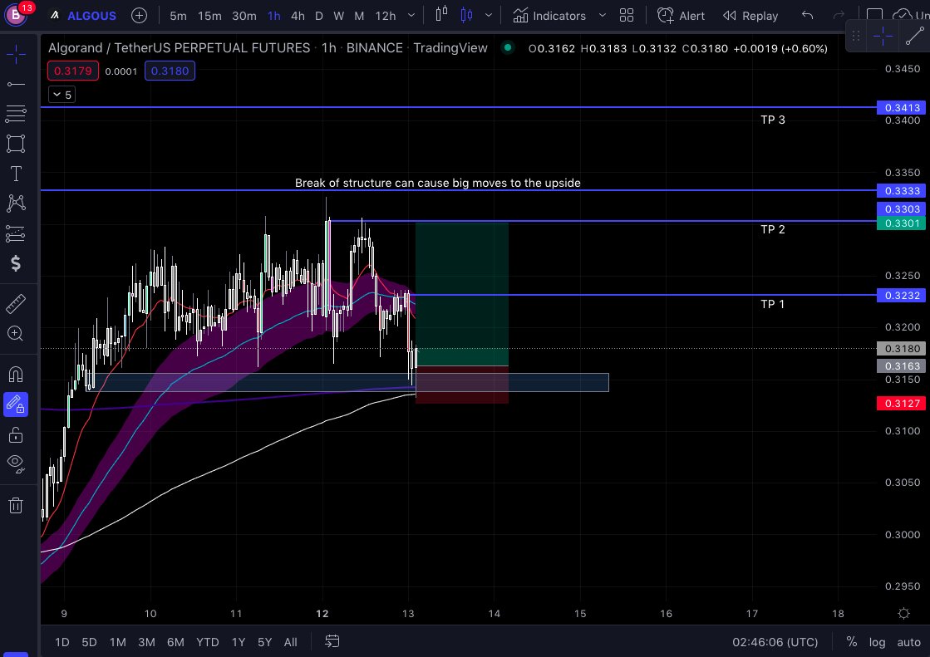Set range to All
Viewport: 930px width, 657px height.
[291, 642]
